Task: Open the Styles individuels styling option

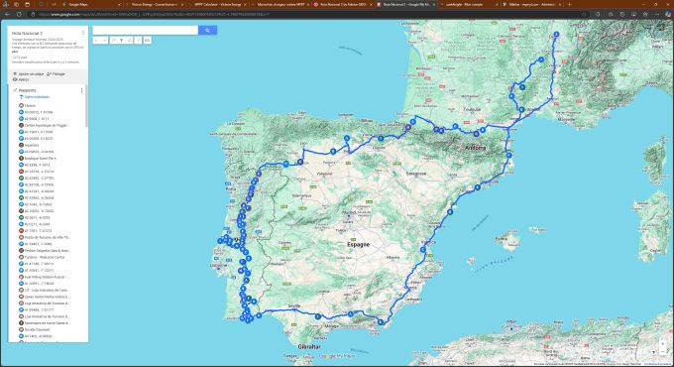Action: click(36, 97)
